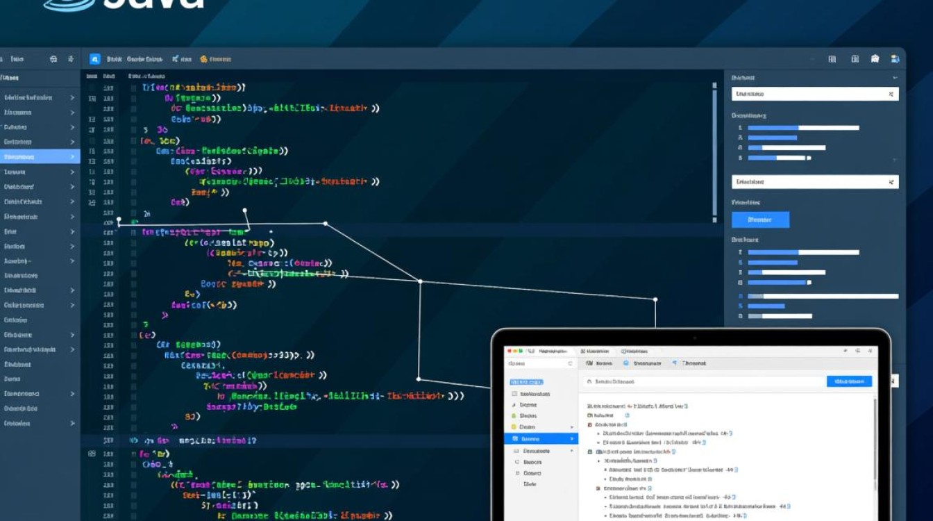Click the blue shield icon in tablet toolbar

pyautogui.click(x=625, y=363)
